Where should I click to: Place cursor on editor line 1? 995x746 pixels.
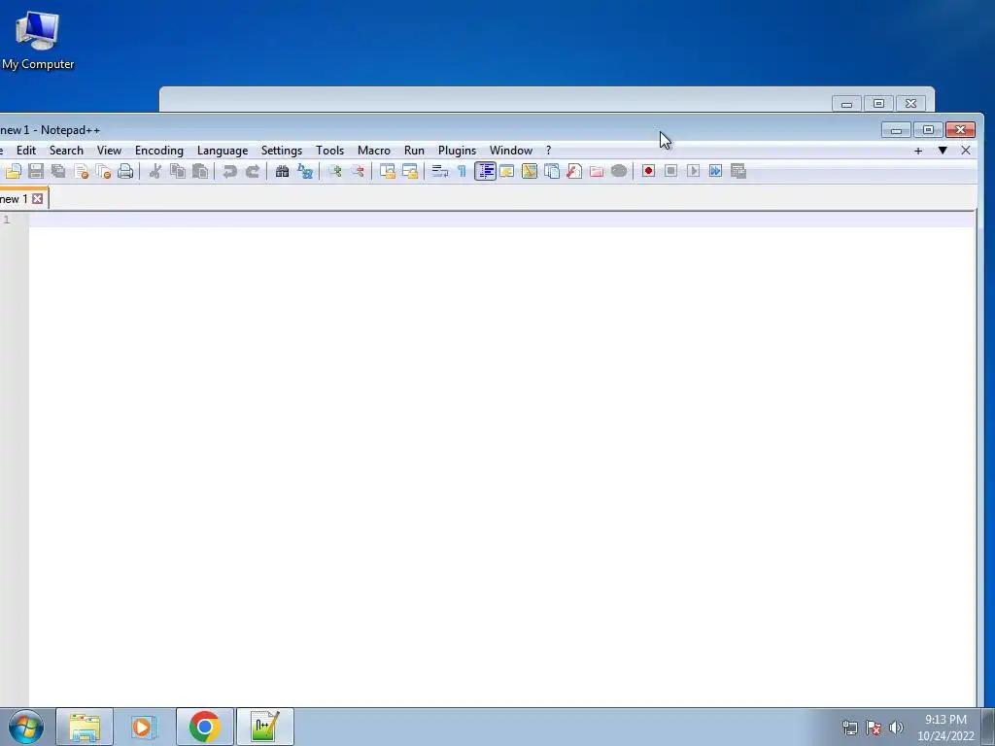(501, 220)
